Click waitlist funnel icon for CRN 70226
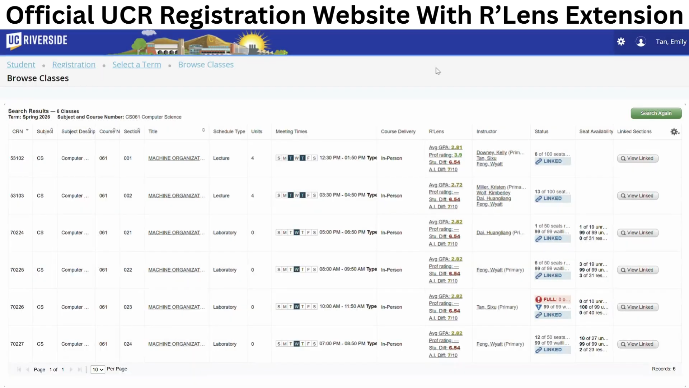Screen dimensions: 689x388 539,307
